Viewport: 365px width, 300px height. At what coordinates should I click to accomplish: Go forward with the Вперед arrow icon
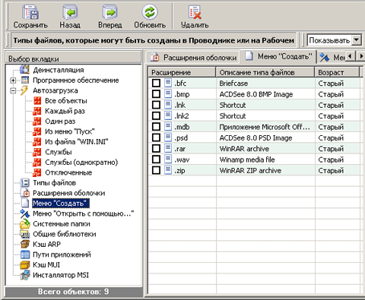110,12
